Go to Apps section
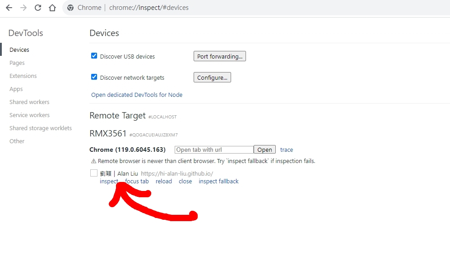Viewport: 450px width, 254px height. click(x=16, y=89)
